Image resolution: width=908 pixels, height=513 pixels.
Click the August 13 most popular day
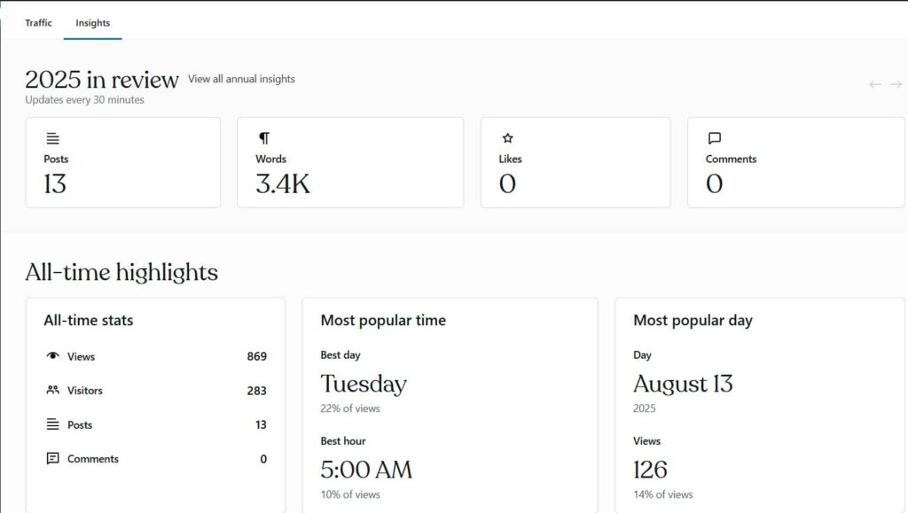683,384
